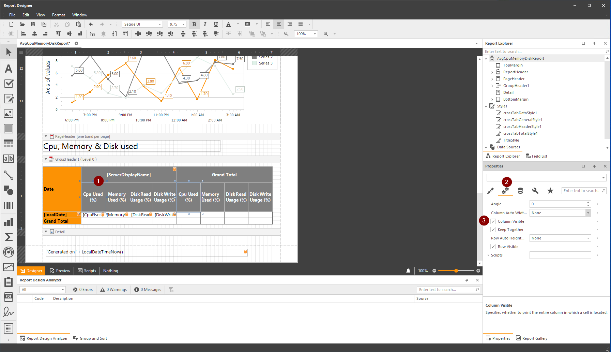Toggle the Row Visible checkbox off
The width and height of the screenshot is (611, 352).
[x=493, y=246]
